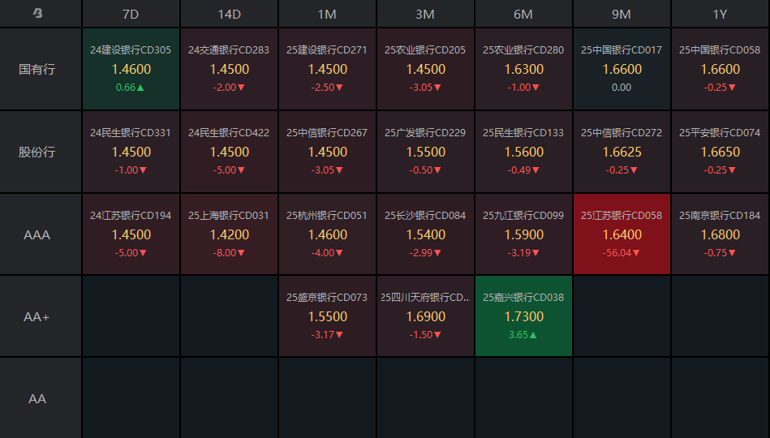Screen dimensions: 770x438
Task: Open the 25中信银行CD267 cell
Action: point(327,152)
